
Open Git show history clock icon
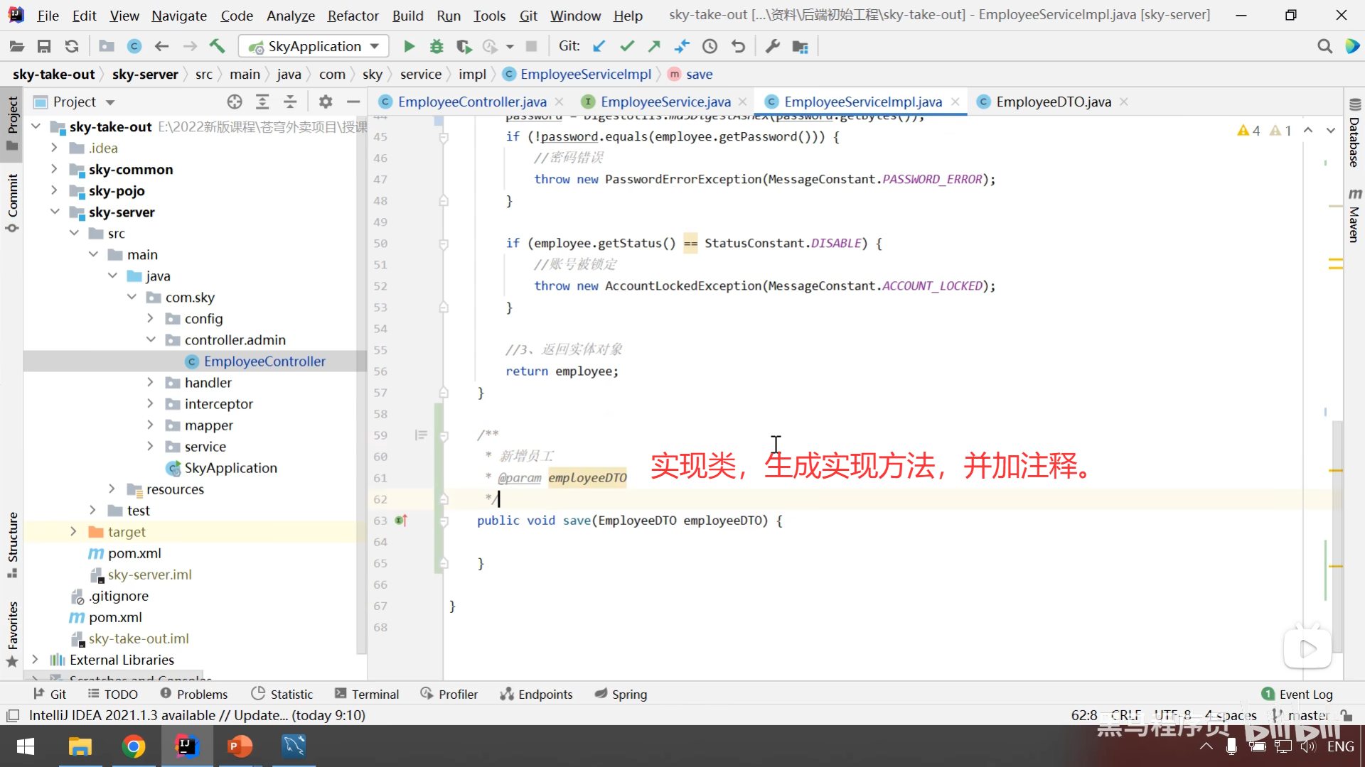710,46
